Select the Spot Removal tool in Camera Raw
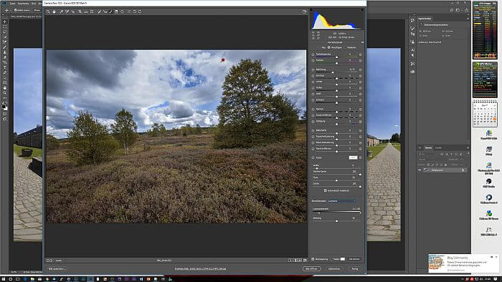Viewport: 502px width, 282px height. tap(99, 11)
